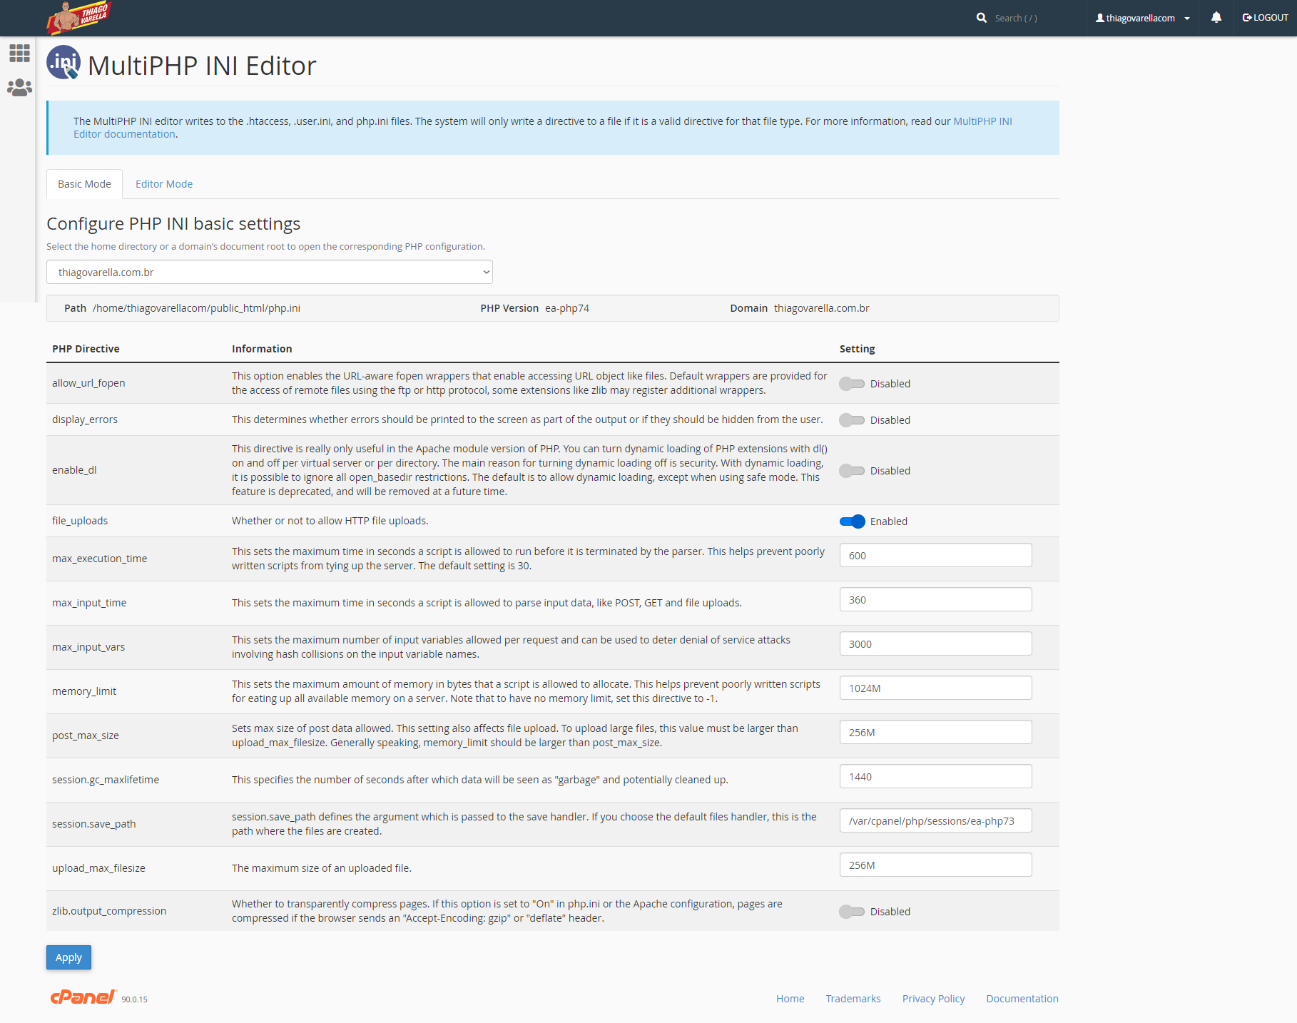Click the max_input_vars directive name
The image size is (1297, 1023).
[88, 647]
